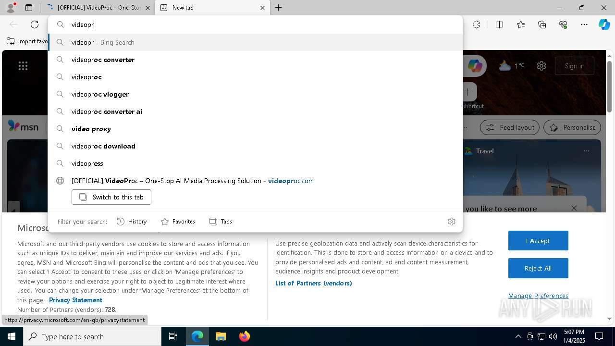Select the 'videopress' suggestion
Screen dimensions: 615x346
[255, 163]
